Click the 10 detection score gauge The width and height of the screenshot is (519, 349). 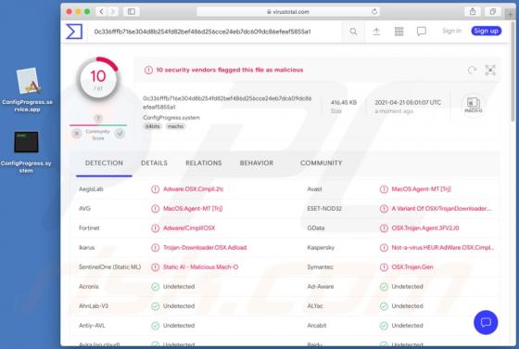tap(98, 79)
